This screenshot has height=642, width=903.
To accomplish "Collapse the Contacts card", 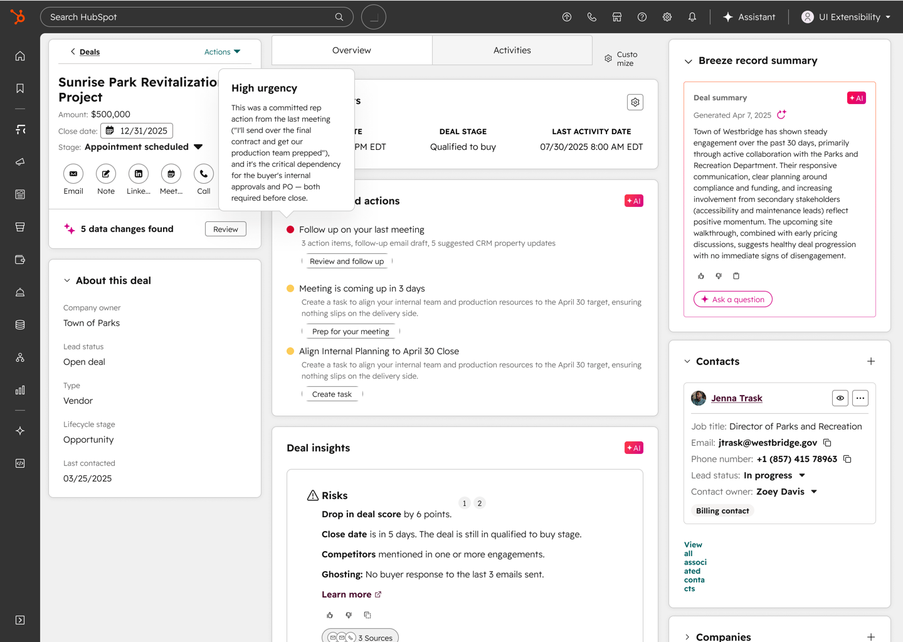I will click(x=687, y=361).
